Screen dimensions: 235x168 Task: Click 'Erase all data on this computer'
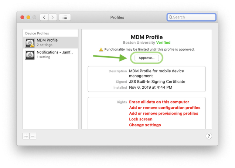point(159,102)
